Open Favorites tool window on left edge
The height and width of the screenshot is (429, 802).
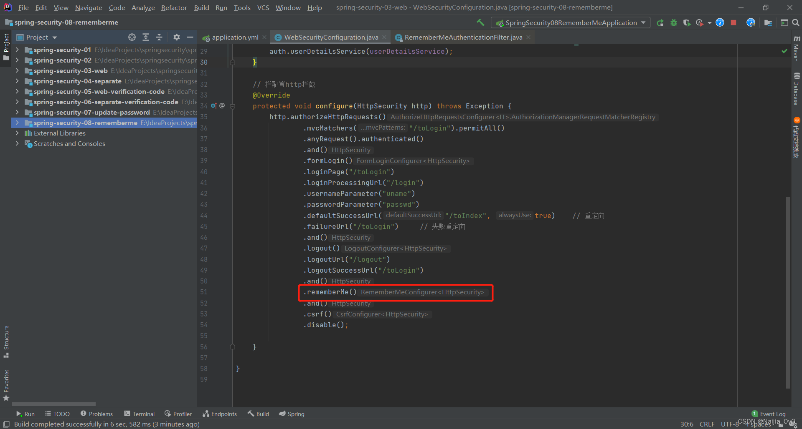[6, 385]
